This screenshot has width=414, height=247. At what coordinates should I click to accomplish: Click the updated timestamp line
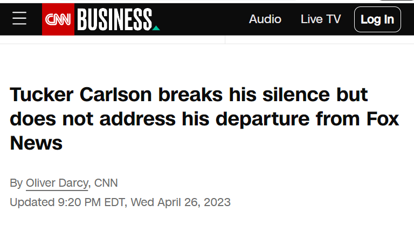pyautogui.click(x=120, y=202)
